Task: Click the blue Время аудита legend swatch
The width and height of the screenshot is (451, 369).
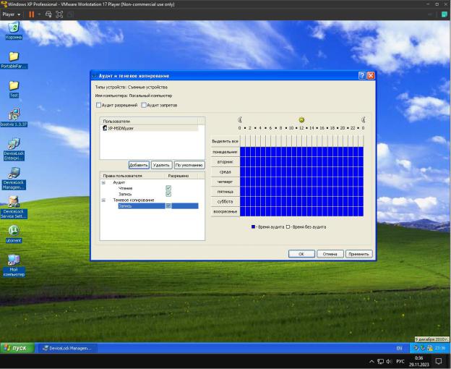Action: coord(253,226)
